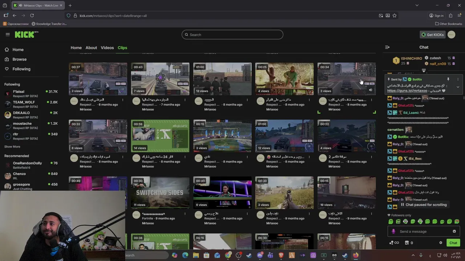The image size is (465, 261).
Task: Open the shop icon showing 0
Action: 409,243
